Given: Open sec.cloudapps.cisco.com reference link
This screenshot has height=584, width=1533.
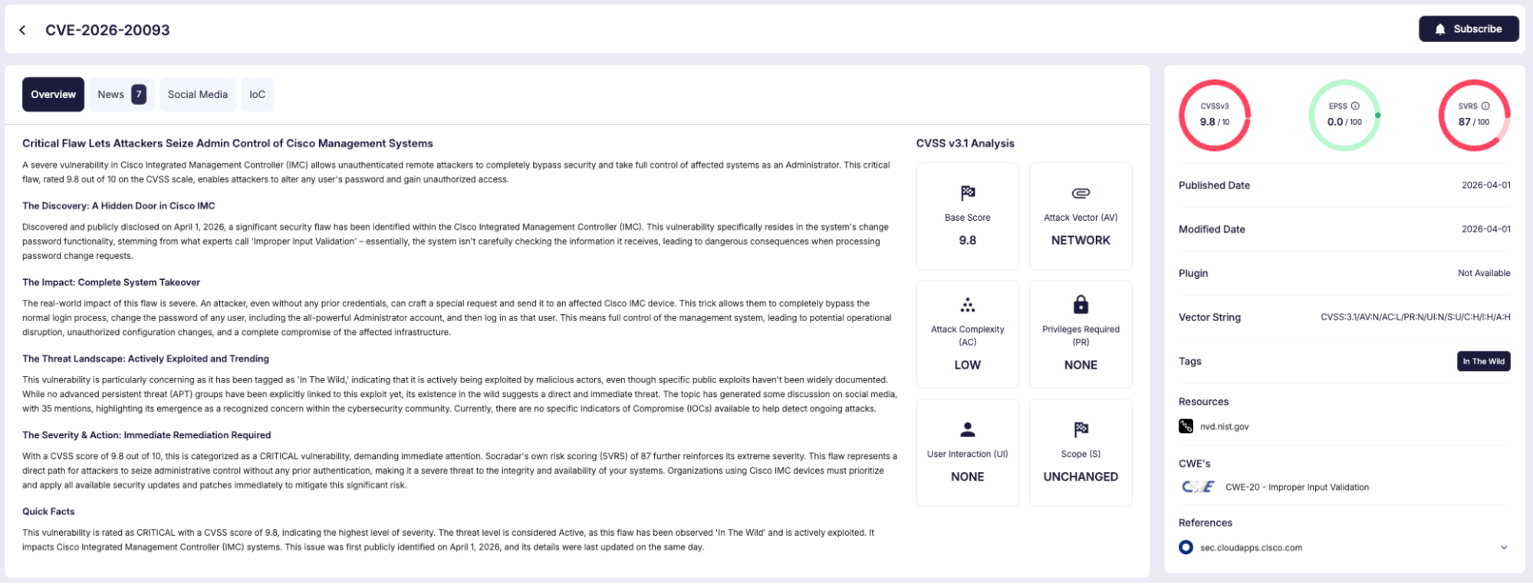Looking at the screenshot, I should pyautogui.click(x=1251, y=548).
